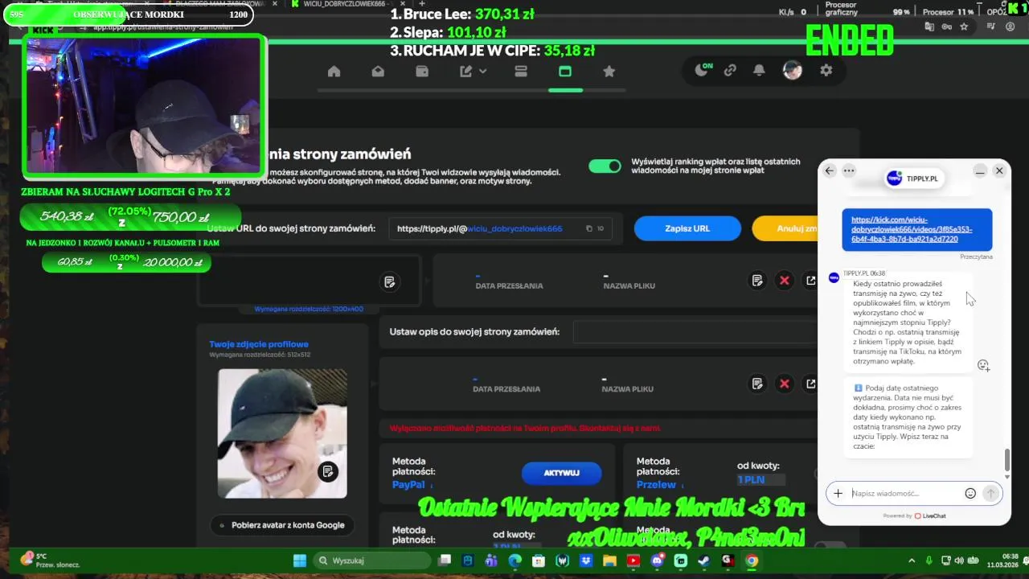Open the star favorites icon in nav
Screen dimensions: 1029x579
[x=609, y=72]
